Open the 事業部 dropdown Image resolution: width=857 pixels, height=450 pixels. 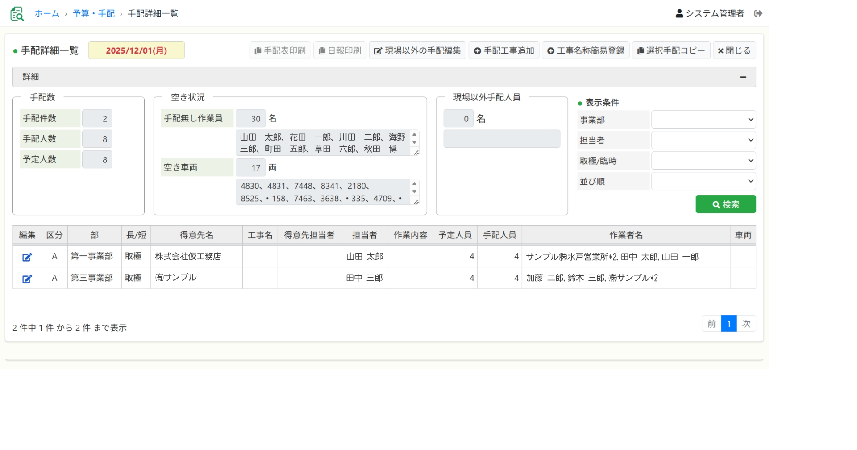703,120
